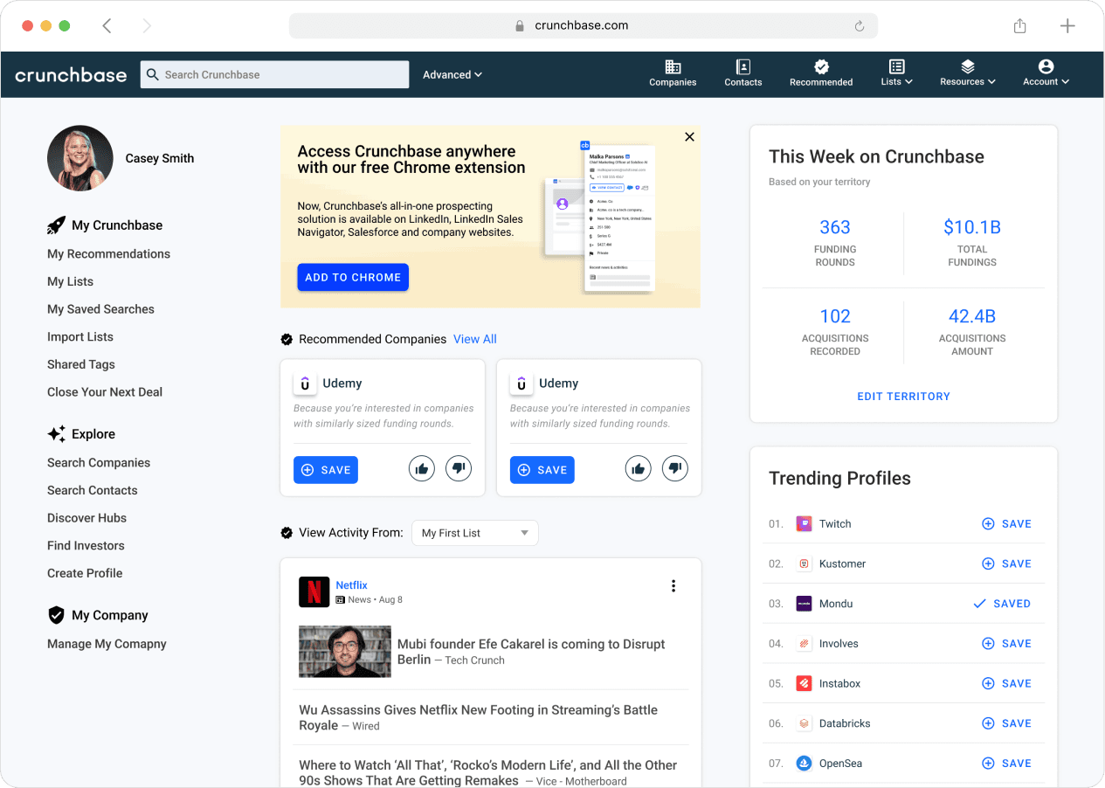Thumbs down the second Udemy card
Image resolution: width=1105 pixels, height=788 pixels.
(x=675, y=469)
